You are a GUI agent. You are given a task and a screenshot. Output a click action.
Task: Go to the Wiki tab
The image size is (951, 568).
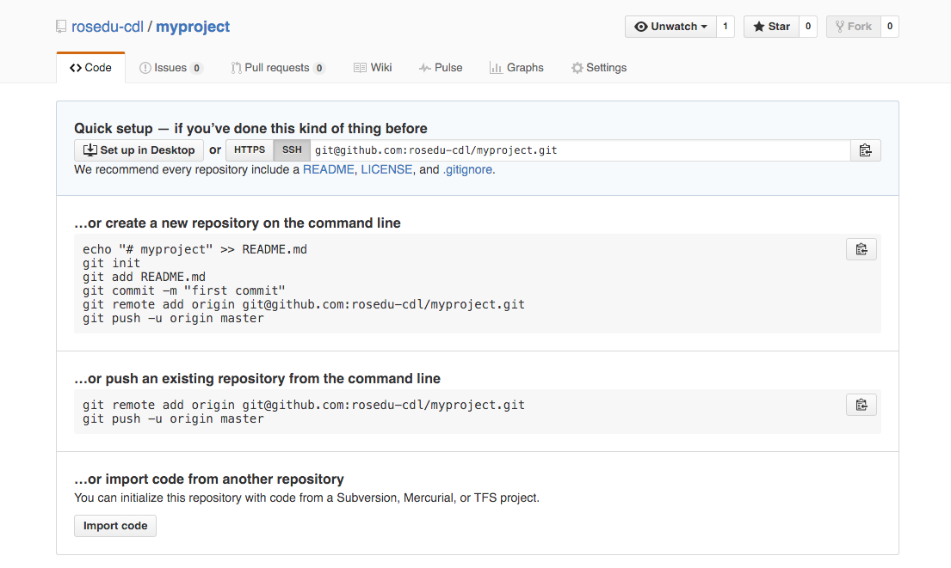[373, 68]
